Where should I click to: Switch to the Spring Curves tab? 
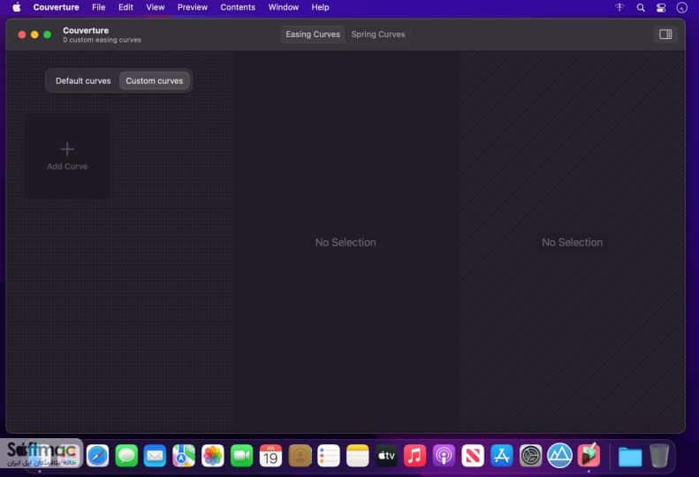tap(378, 34)
